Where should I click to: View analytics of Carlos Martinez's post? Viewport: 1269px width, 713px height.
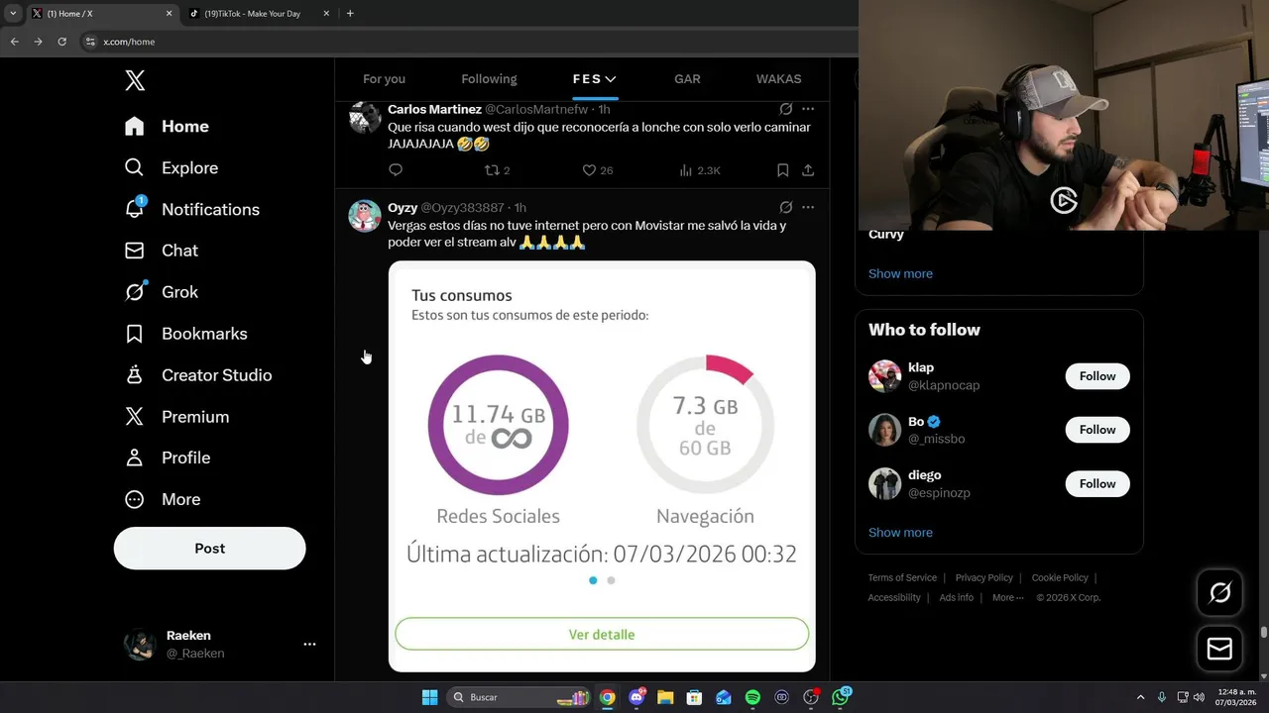699,170
